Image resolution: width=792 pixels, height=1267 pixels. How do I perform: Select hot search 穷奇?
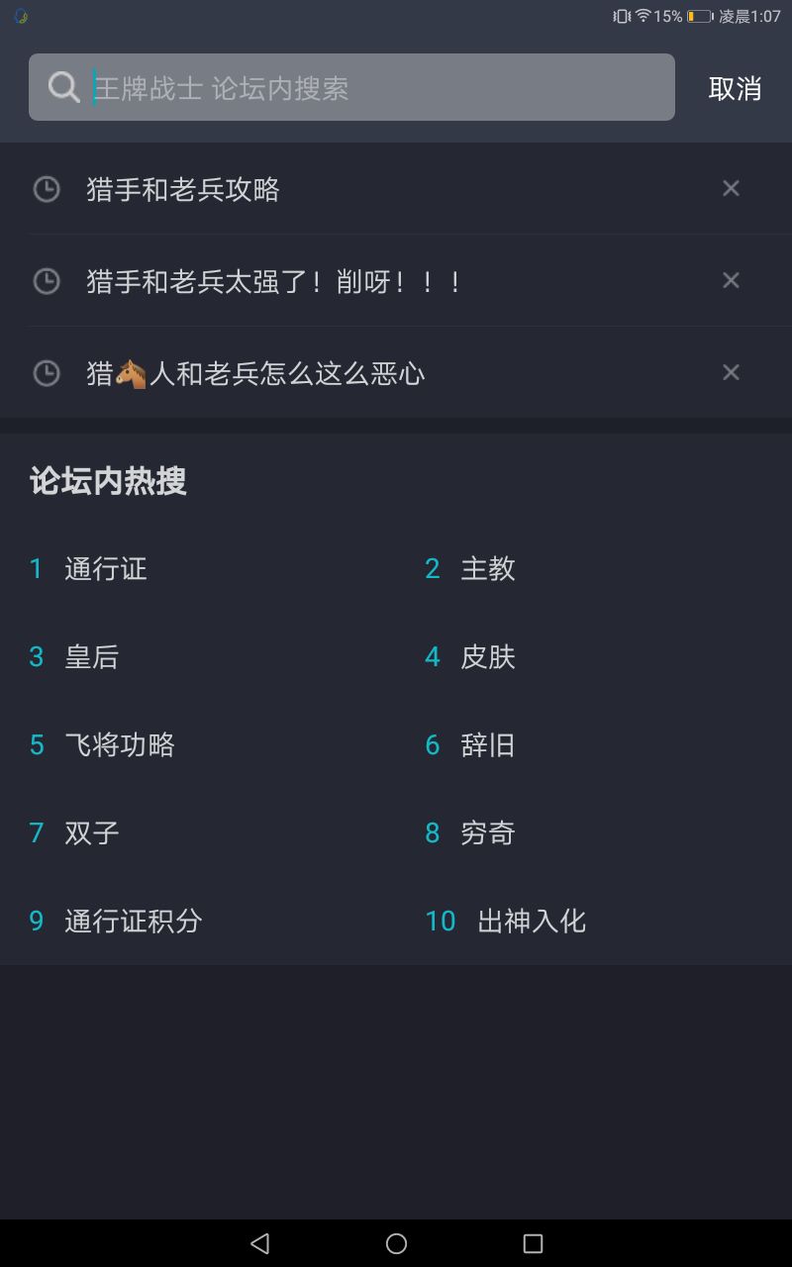point(488,832)
